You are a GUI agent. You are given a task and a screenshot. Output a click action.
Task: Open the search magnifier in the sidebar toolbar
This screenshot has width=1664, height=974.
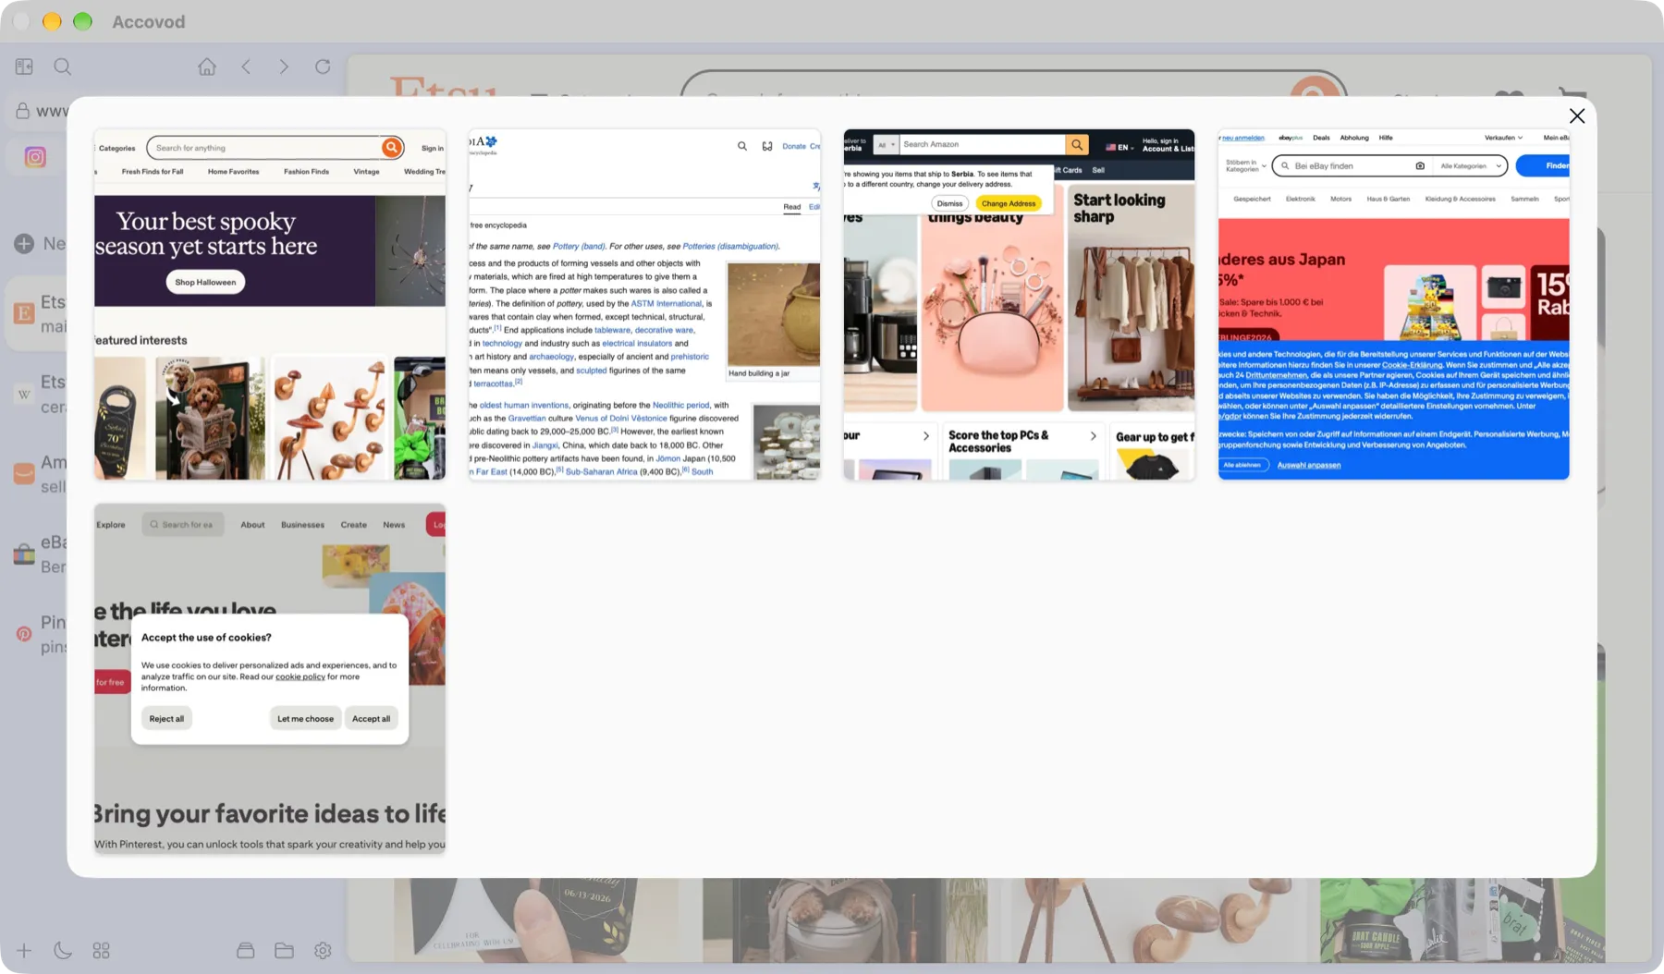point(62,67)
